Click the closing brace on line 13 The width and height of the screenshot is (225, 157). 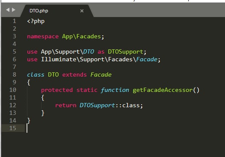coord(43,113)
